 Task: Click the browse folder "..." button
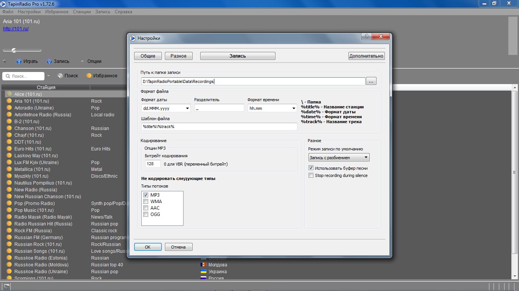pyautogui.click(x=371, y=81)
